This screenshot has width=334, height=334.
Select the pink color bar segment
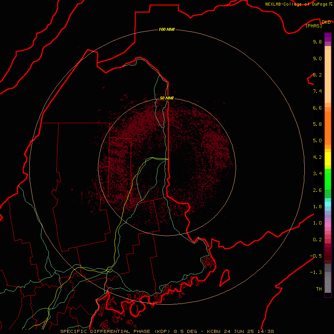(328, 225)
